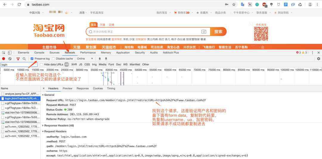Viewport: 322px width, 159px height.
Task: Switch to the Elements tab
Action: click(24, 53)
